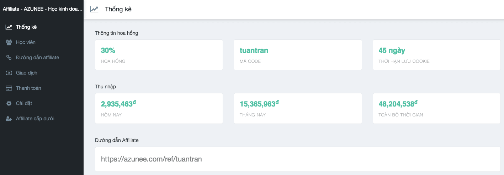Click the money icon next to Giao dịch

point(9,73)
